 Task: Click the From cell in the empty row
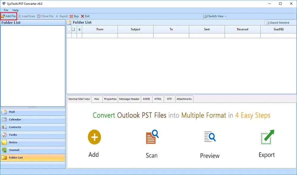pos(100,35)
